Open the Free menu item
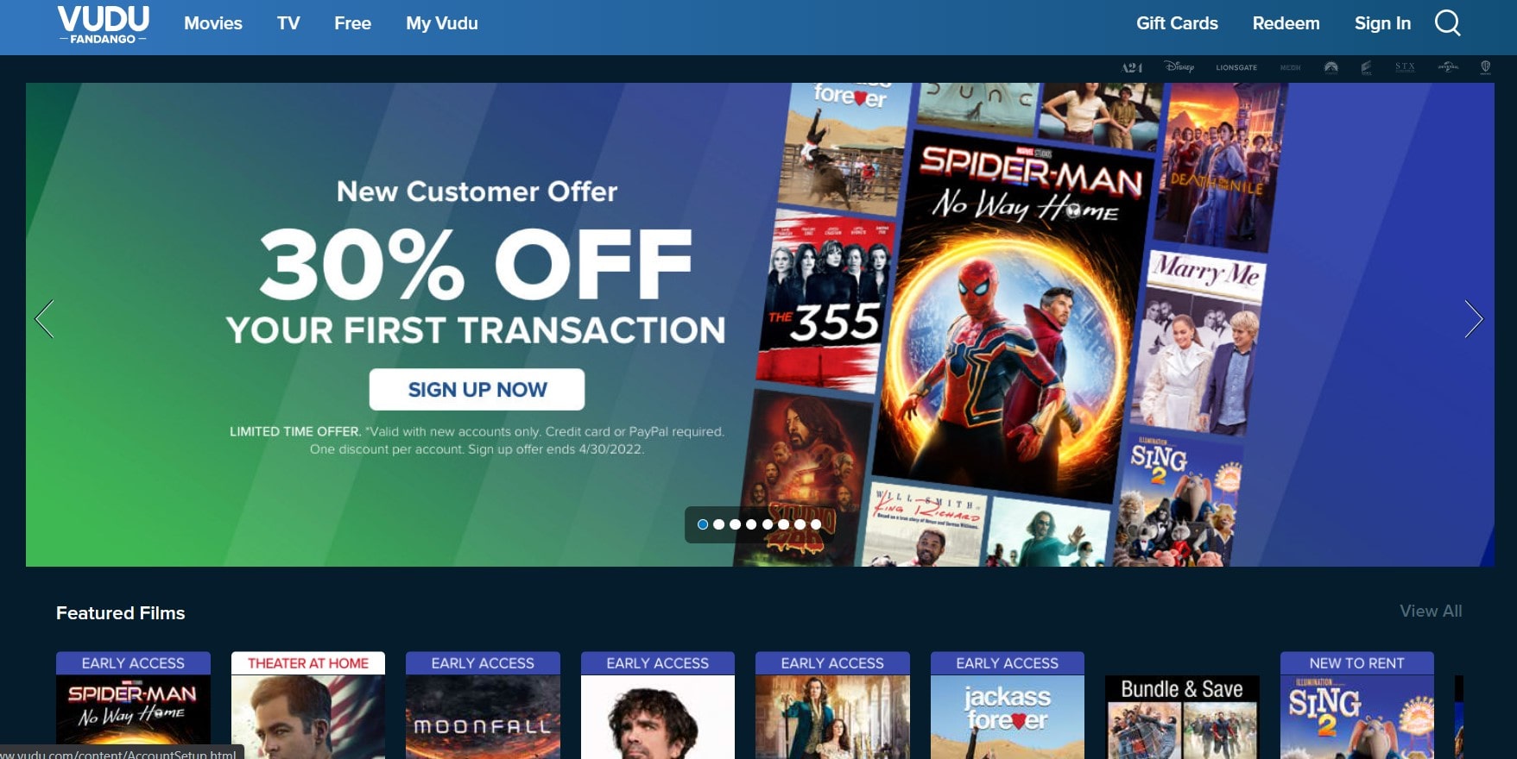 [352, 23]
